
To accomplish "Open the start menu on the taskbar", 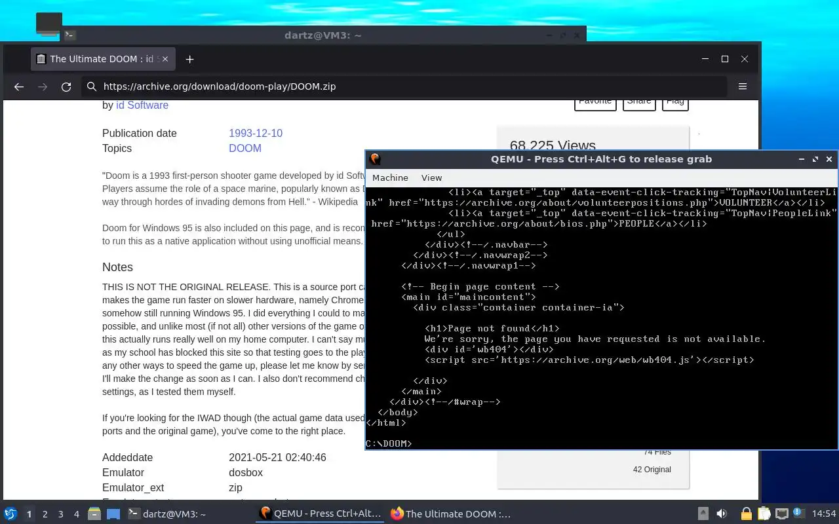I will pos(10,514).
